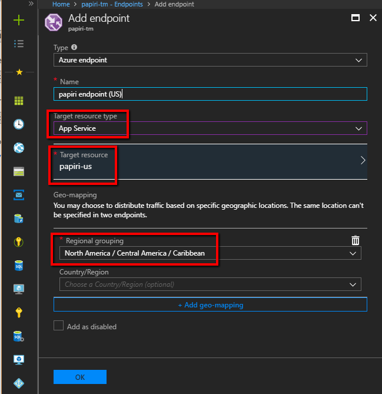The width and height of the screenshot is (382, 394).
Task: Go to Home in the breadcrumb
Action: point(61,4)
